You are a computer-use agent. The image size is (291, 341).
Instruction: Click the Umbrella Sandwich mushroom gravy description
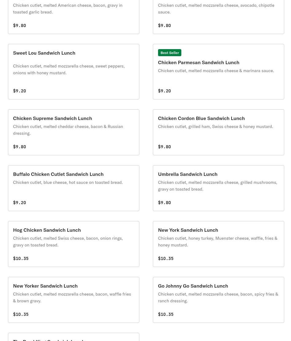pos(217,186)
